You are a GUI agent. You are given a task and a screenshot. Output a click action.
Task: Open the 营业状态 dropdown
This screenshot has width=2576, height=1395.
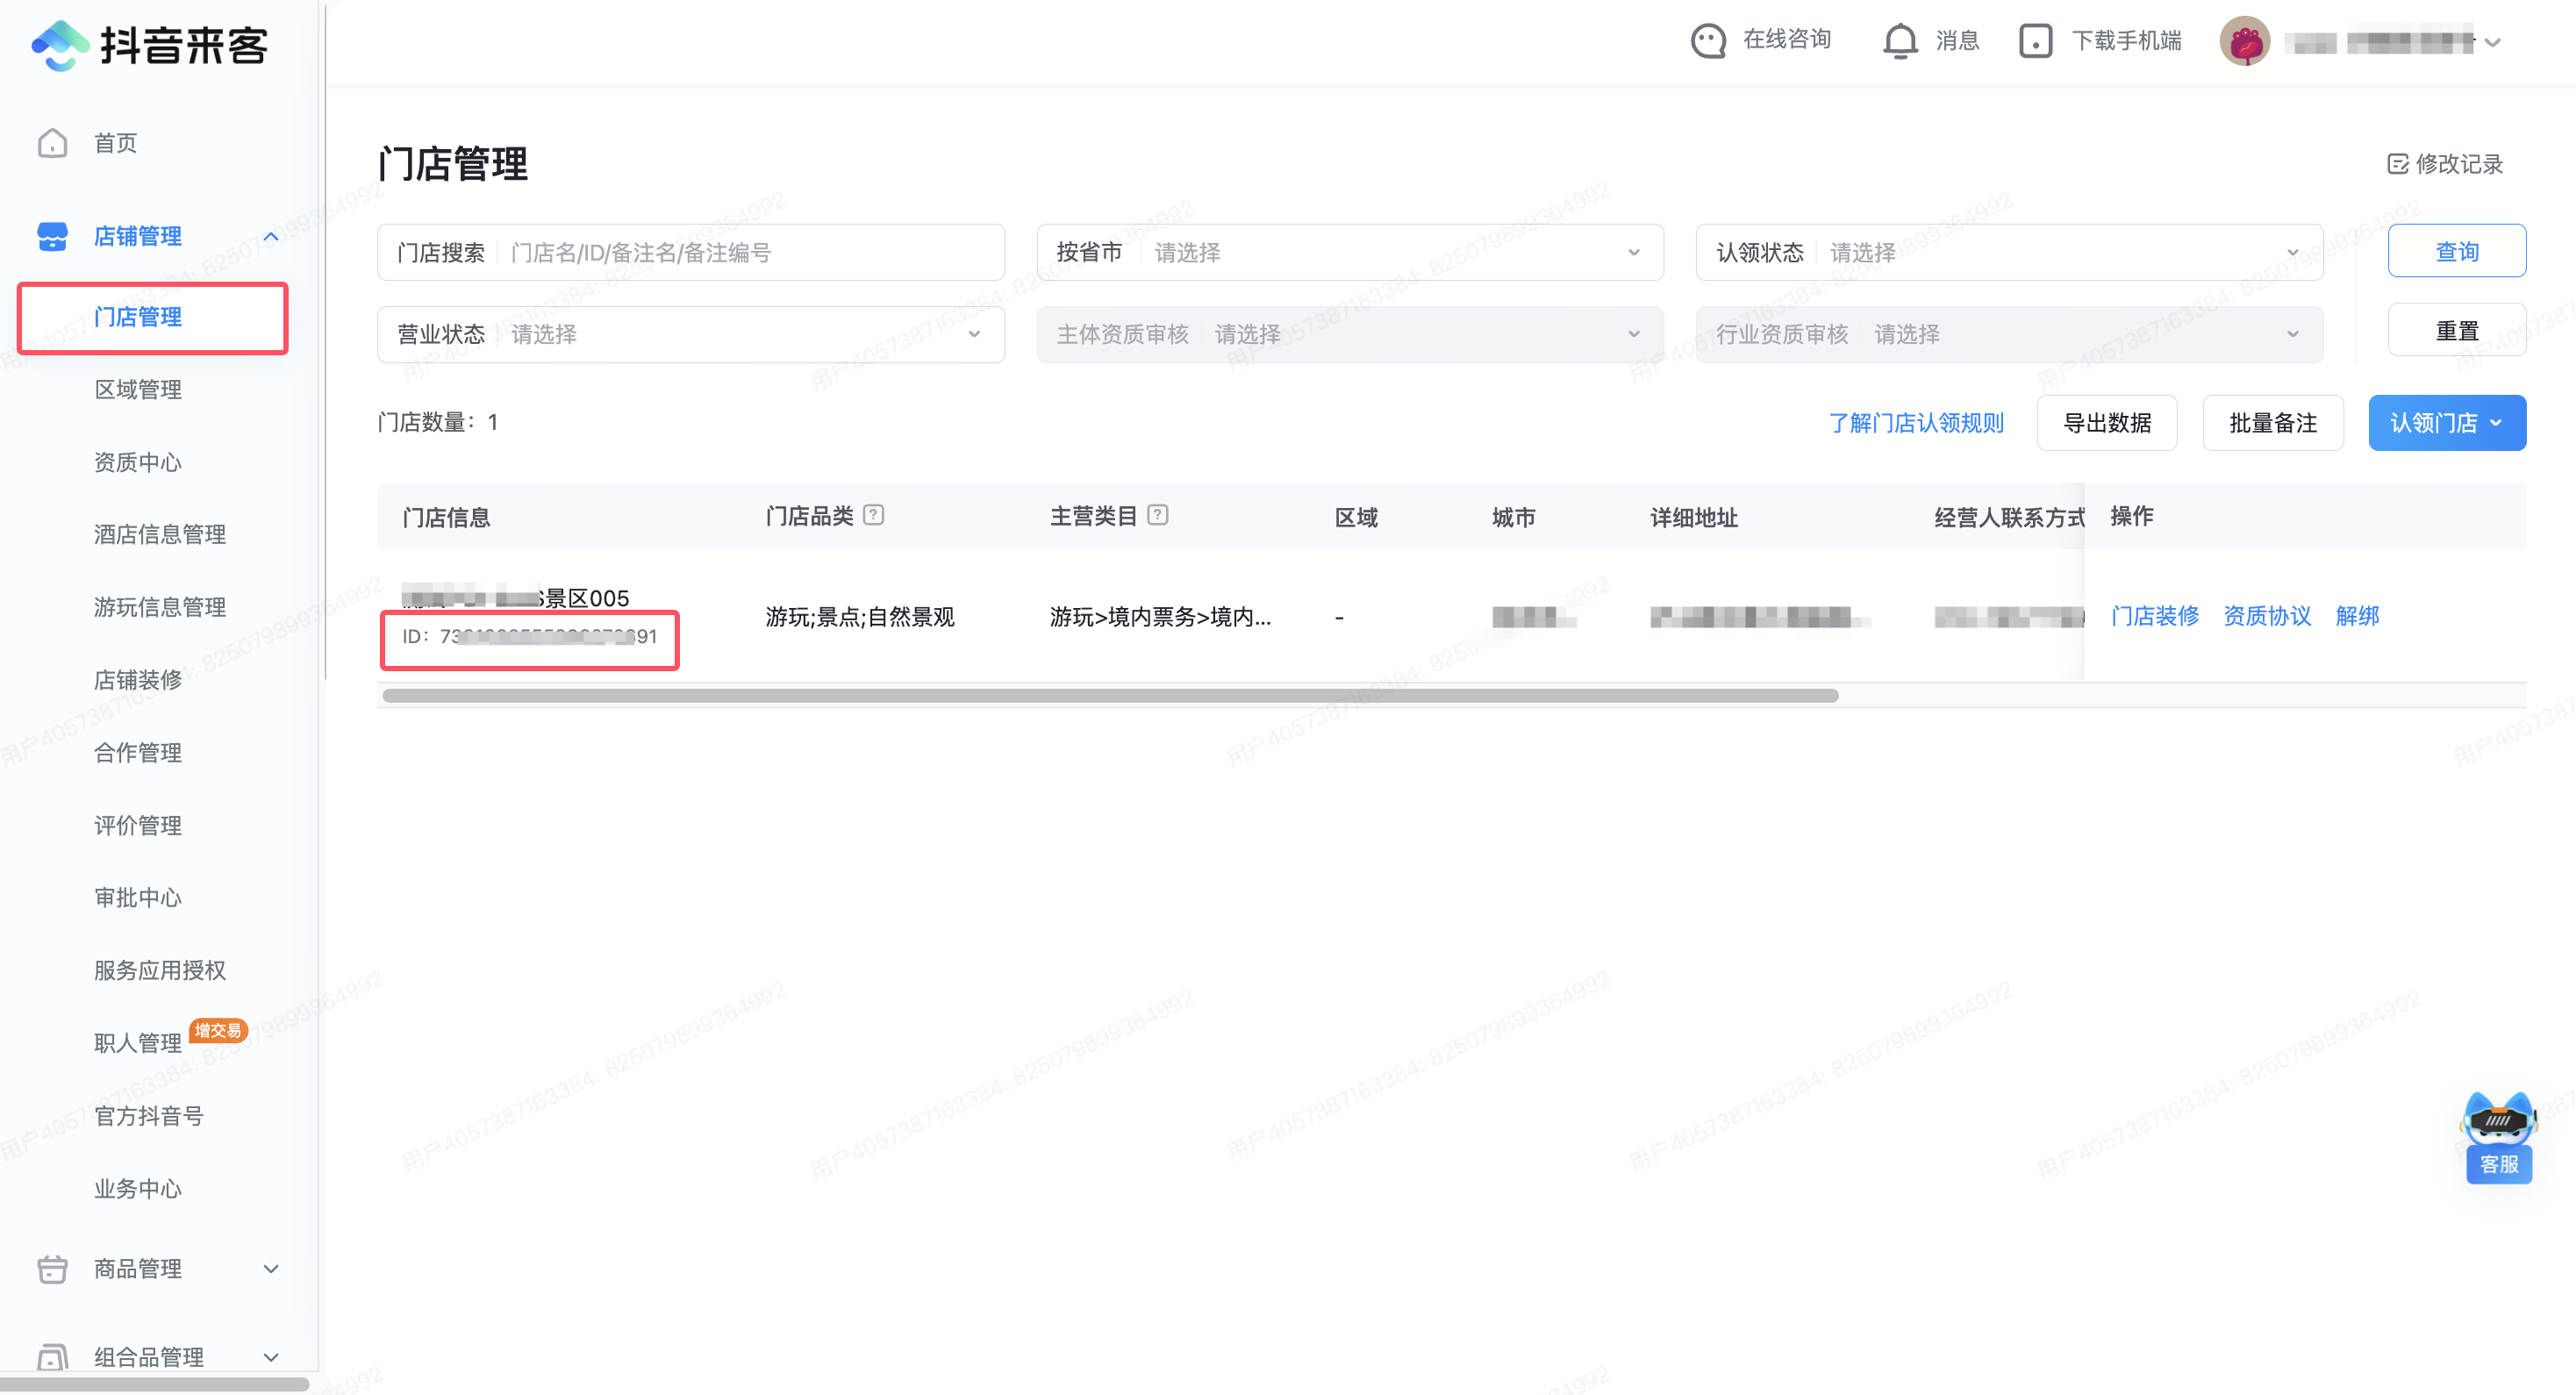(690, 334)
